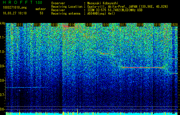Click the word meteor label
The image size is (180, 115).
(x=41, y=9)
